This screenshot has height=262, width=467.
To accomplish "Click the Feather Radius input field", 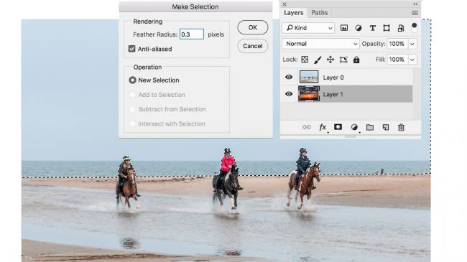I will point(192,34).
